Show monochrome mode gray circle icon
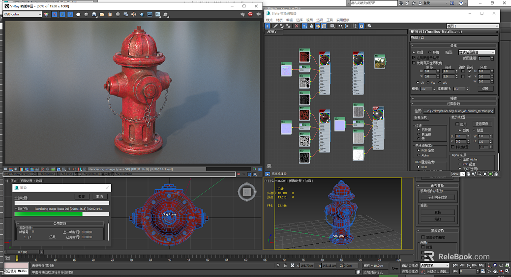 86,14
